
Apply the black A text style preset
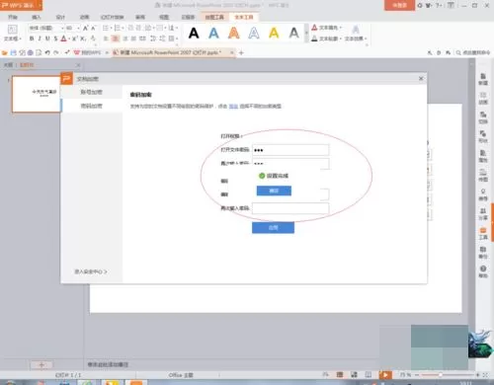194,33
